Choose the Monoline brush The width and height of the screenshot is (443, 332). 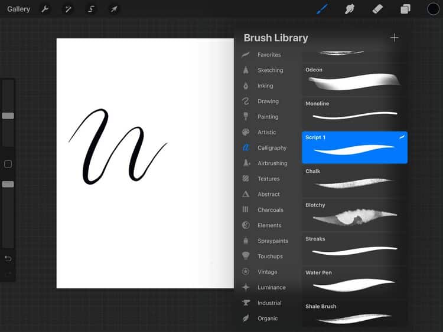[x=354, y=110]
